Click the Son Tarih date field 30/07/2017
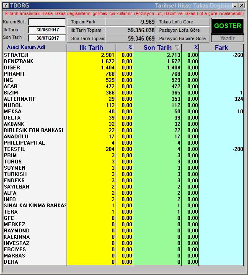The height and width of the screenshot is (275, 248). [47, 38]
